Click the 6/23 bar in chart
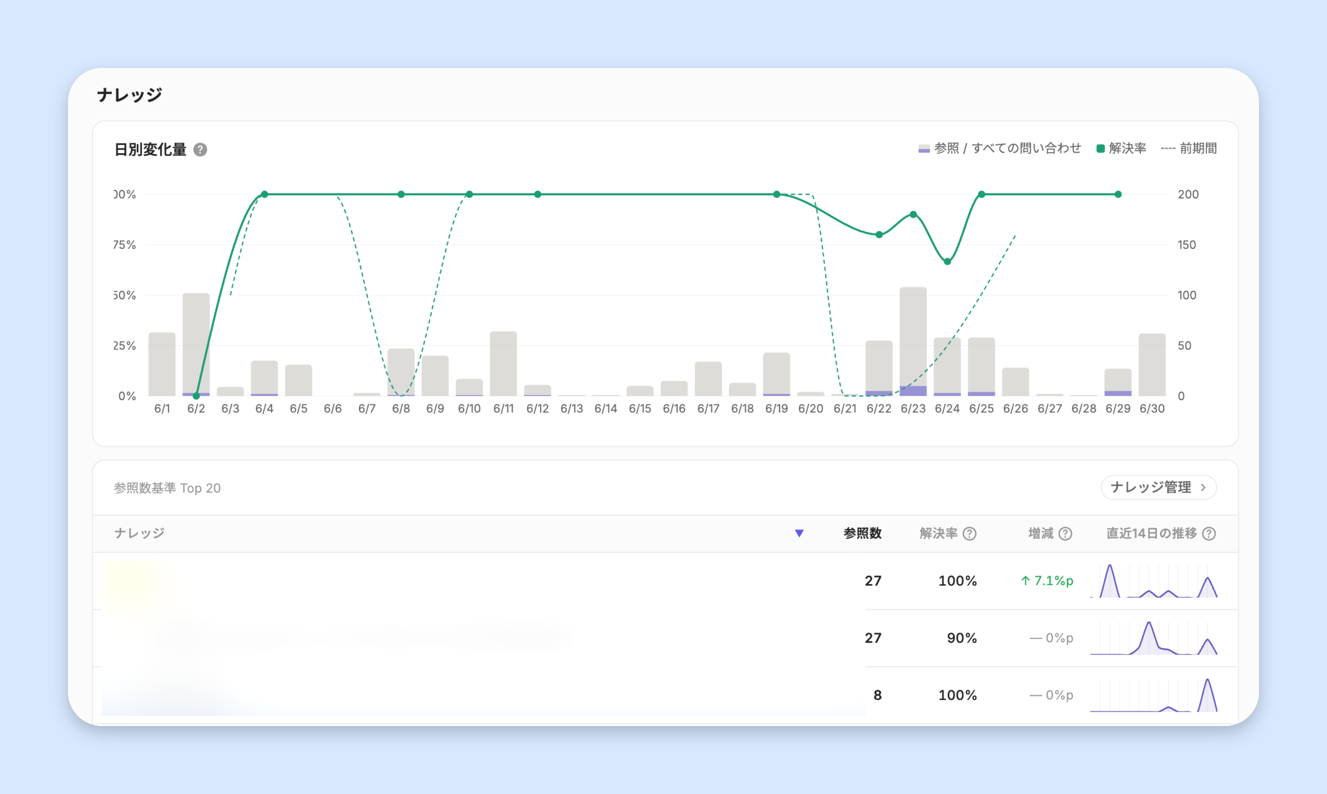Viewport: 1327px width, 794px height. click(x=913, y=341)
